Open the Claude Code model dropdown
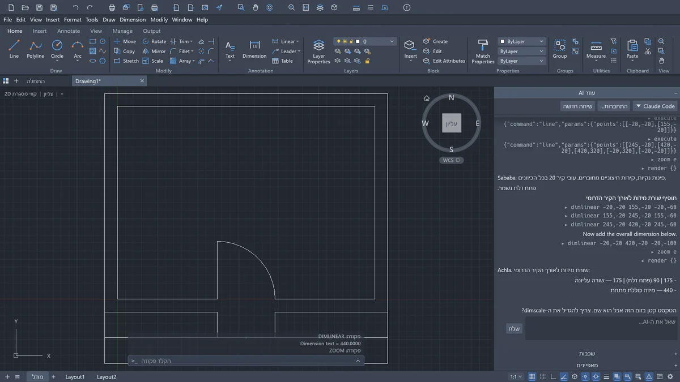The height and width of the screenshot is (382, 680). point(654,106)
